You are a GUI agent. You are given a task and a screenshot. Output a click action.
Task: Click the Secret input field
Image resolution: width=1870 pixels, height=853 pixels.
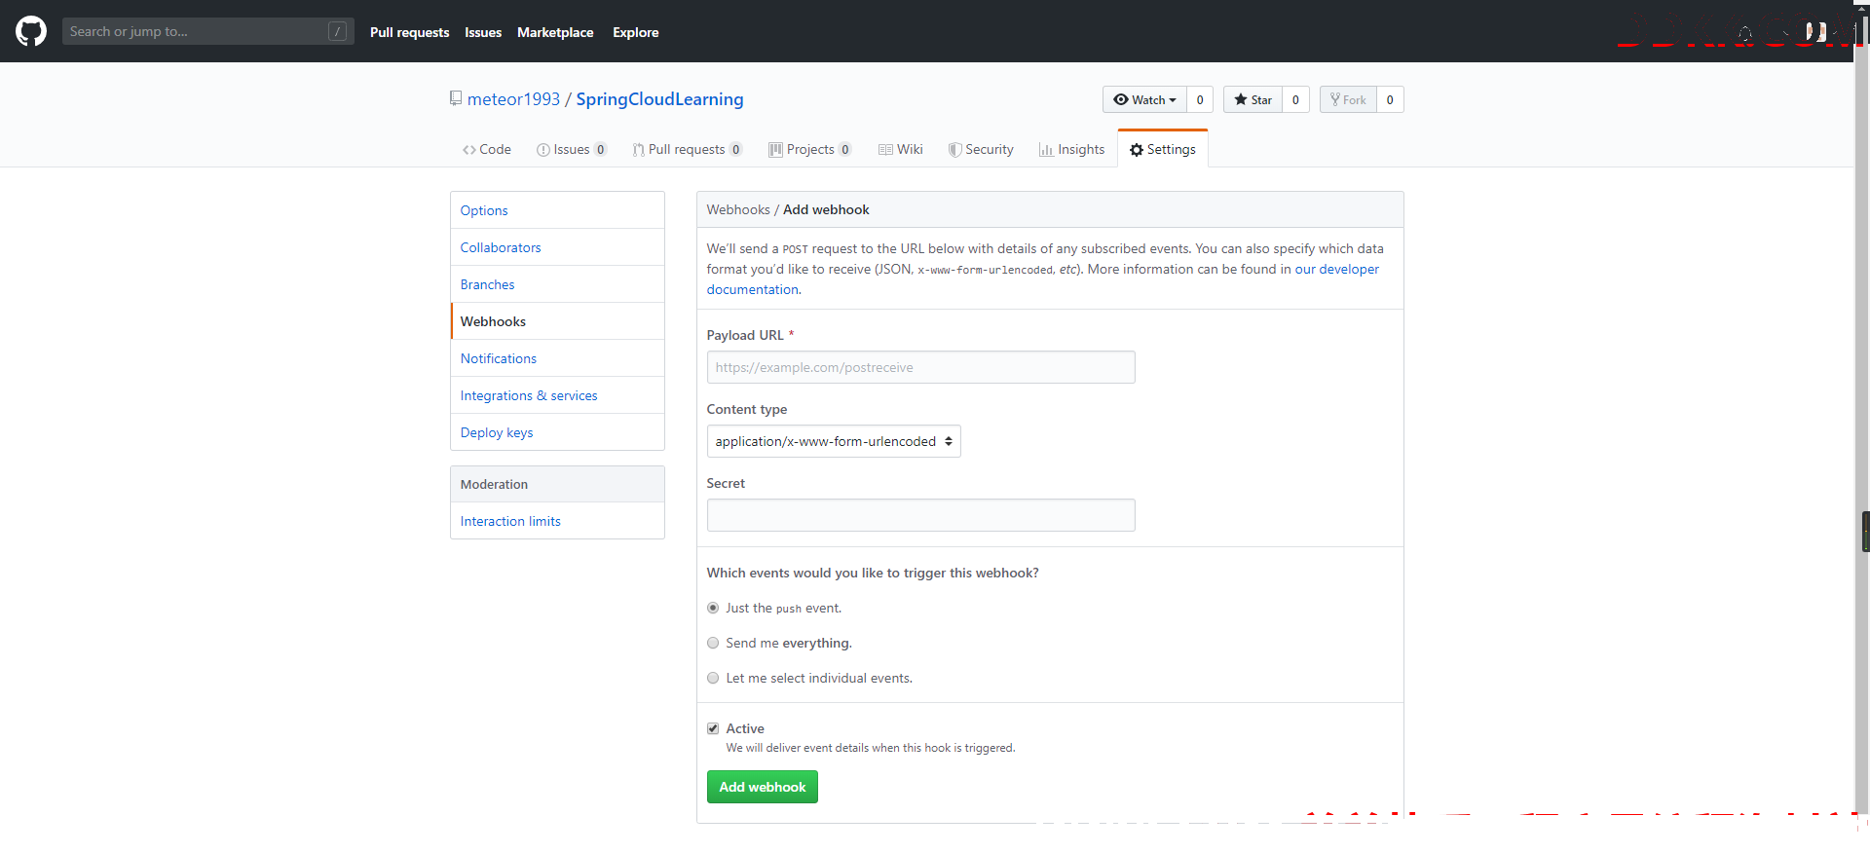(x=920, y=515)
